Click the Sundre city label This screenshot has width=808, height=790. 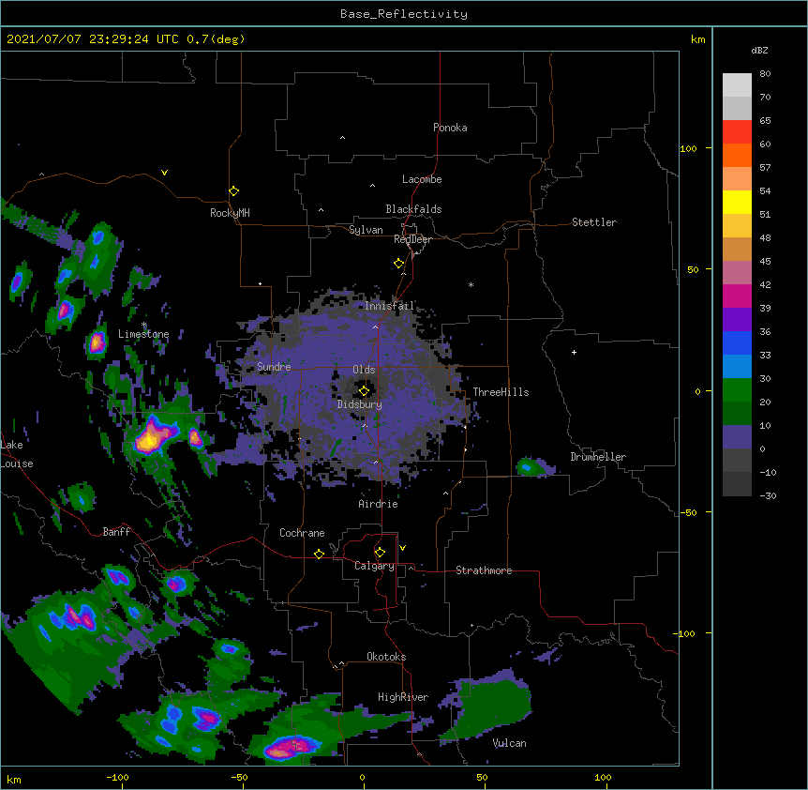point(274,367)
